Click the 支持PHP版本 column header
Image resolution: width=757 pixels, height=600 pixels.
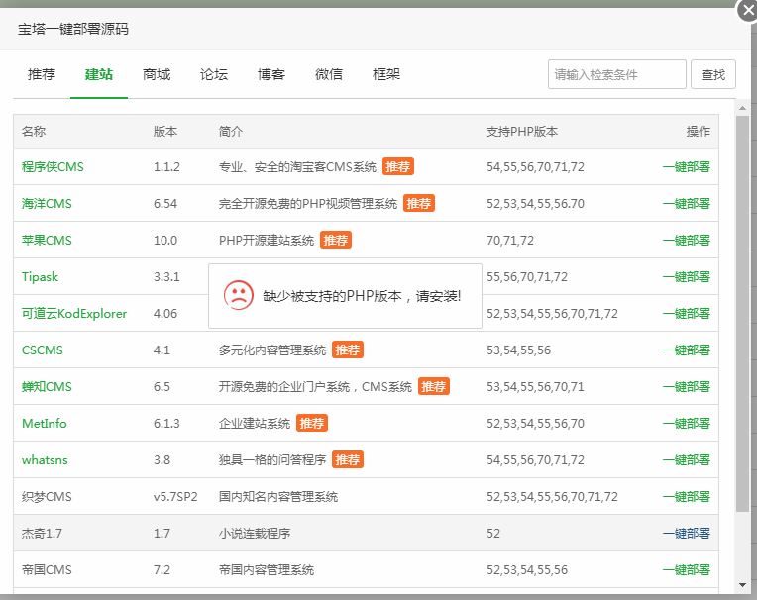tap(522, 132)
